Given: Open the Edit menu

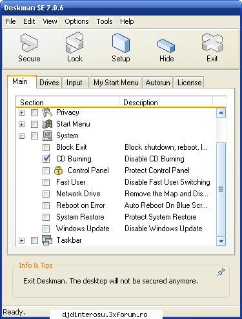Looking at the screenshot, I should [x=29, y=21].
